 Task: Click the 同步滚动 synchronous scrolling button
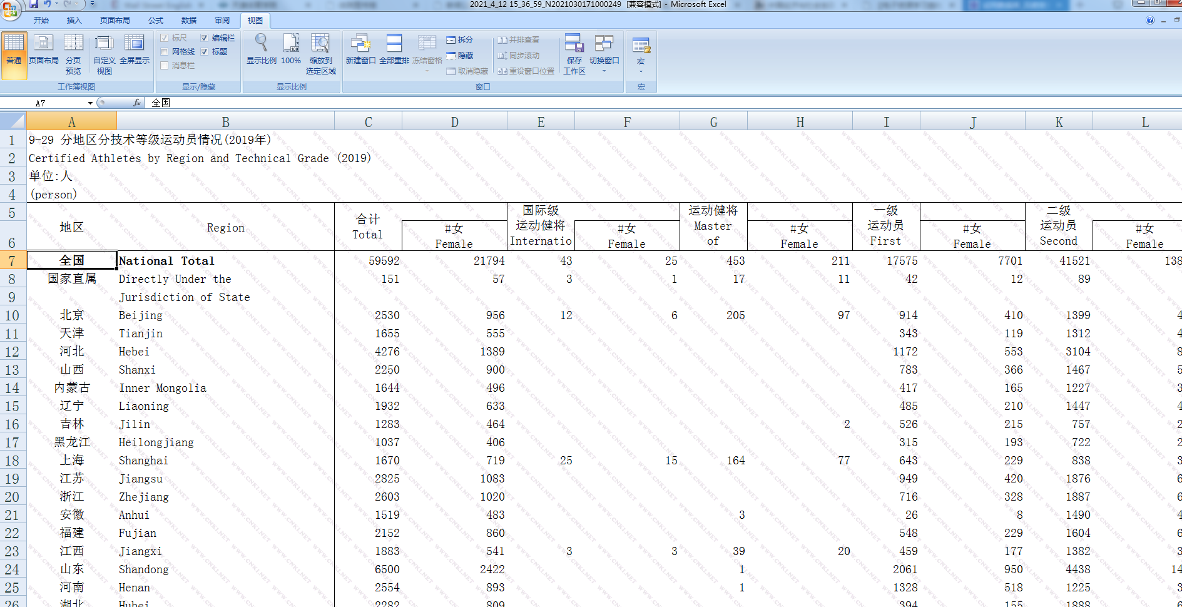pyautogui.click(x=518, y=56)
